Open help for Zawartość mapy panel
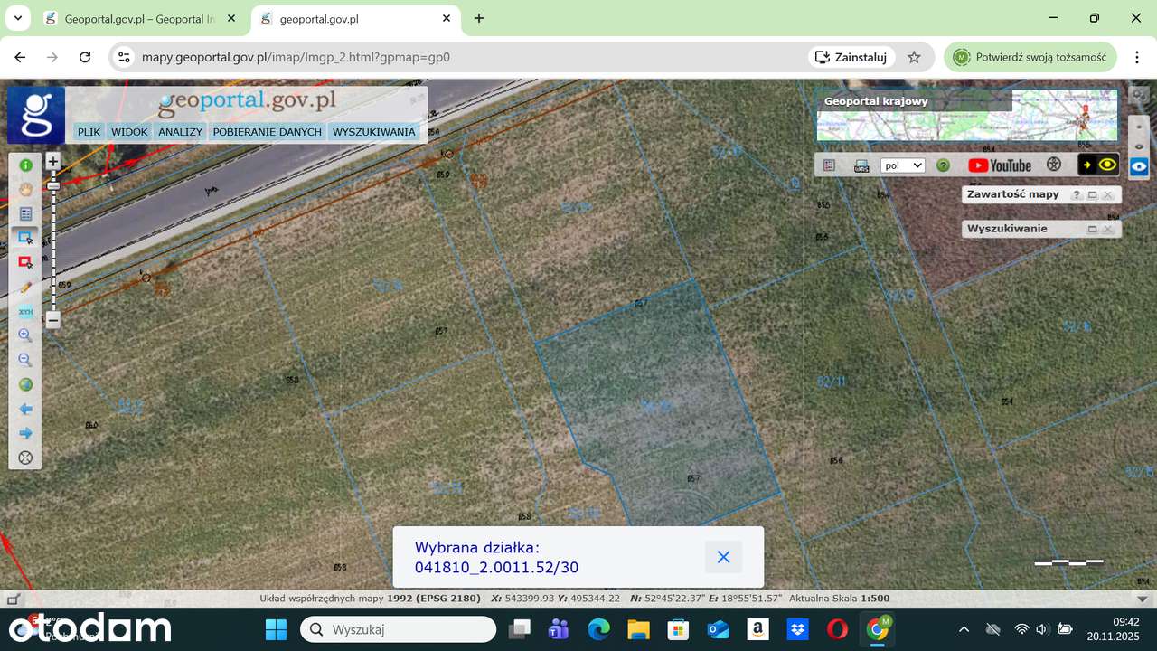1157x651 pixels. (x=1077, y=195)
